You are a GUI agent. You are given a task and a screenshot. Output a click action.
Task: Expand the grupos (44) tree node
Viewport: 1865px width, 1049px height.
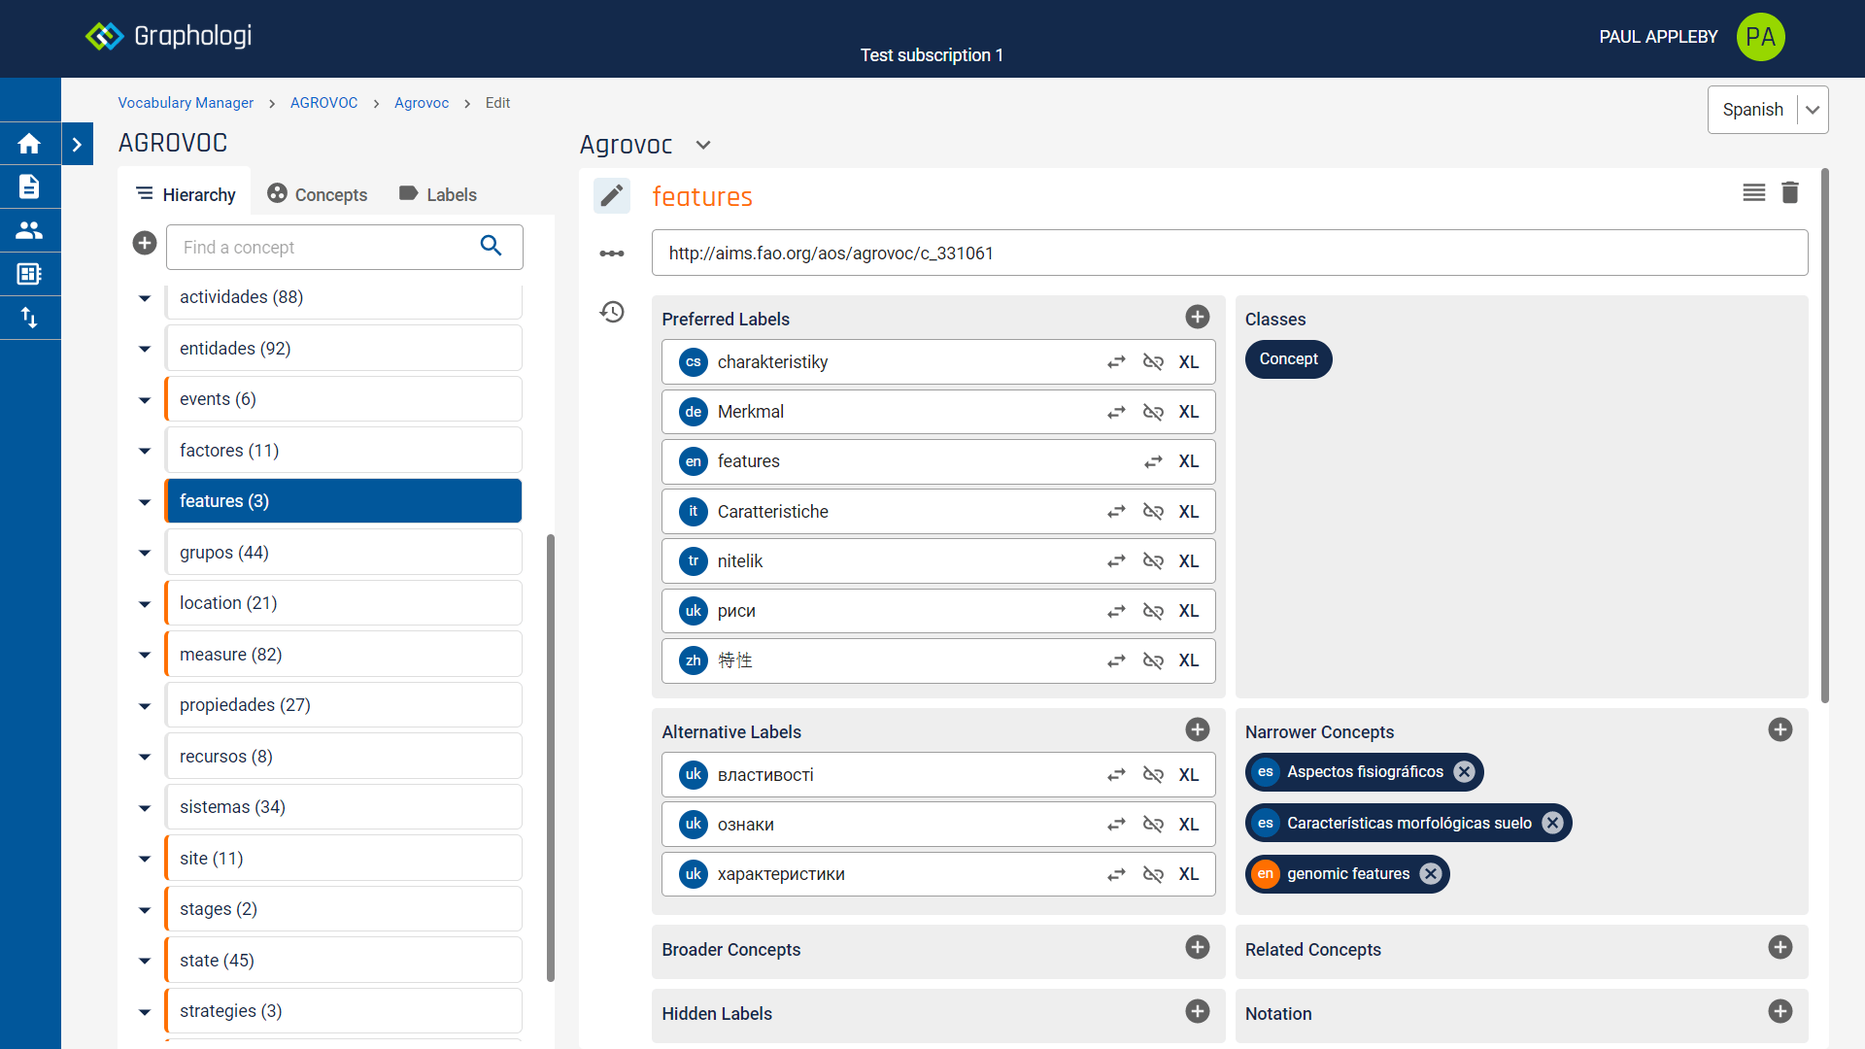(x=145, y=553)
